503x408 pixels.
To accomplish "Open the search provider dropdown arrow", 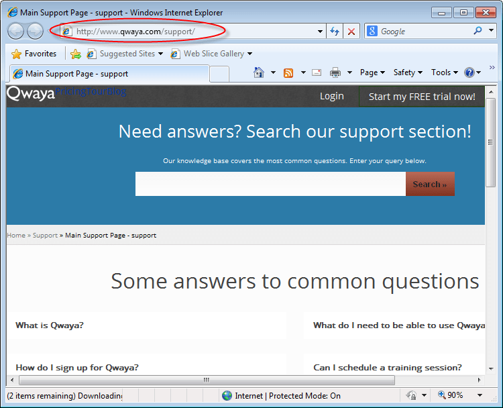I will point(491,30).
